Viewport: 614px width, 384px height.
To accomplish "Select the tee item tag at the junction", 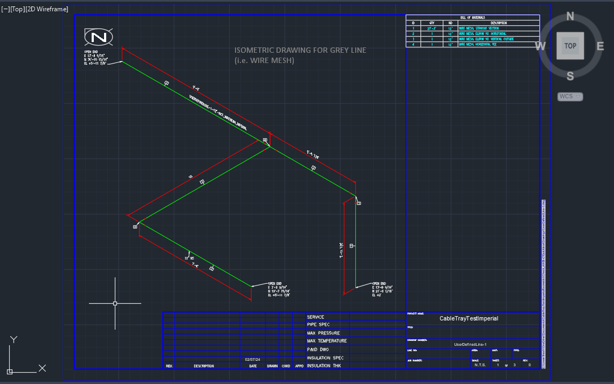I will (x=265, y=140).
